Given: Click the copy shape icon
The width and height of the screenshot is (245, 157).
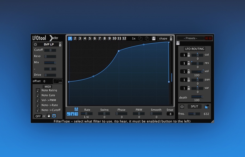Looking at the screenshot, I should [140, 38].
